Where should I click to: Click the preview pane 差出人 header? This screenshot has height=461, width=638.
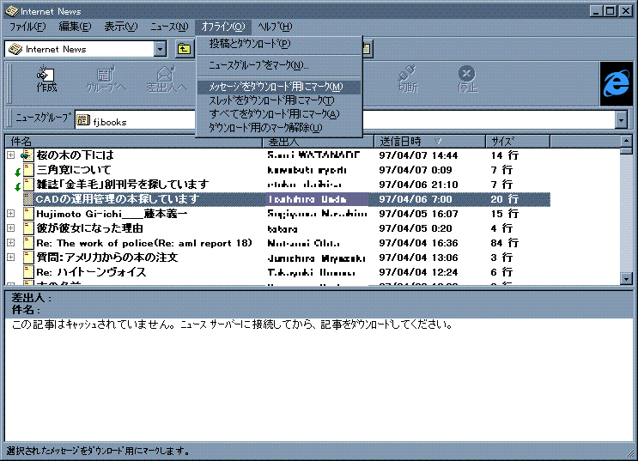(31, 298)
